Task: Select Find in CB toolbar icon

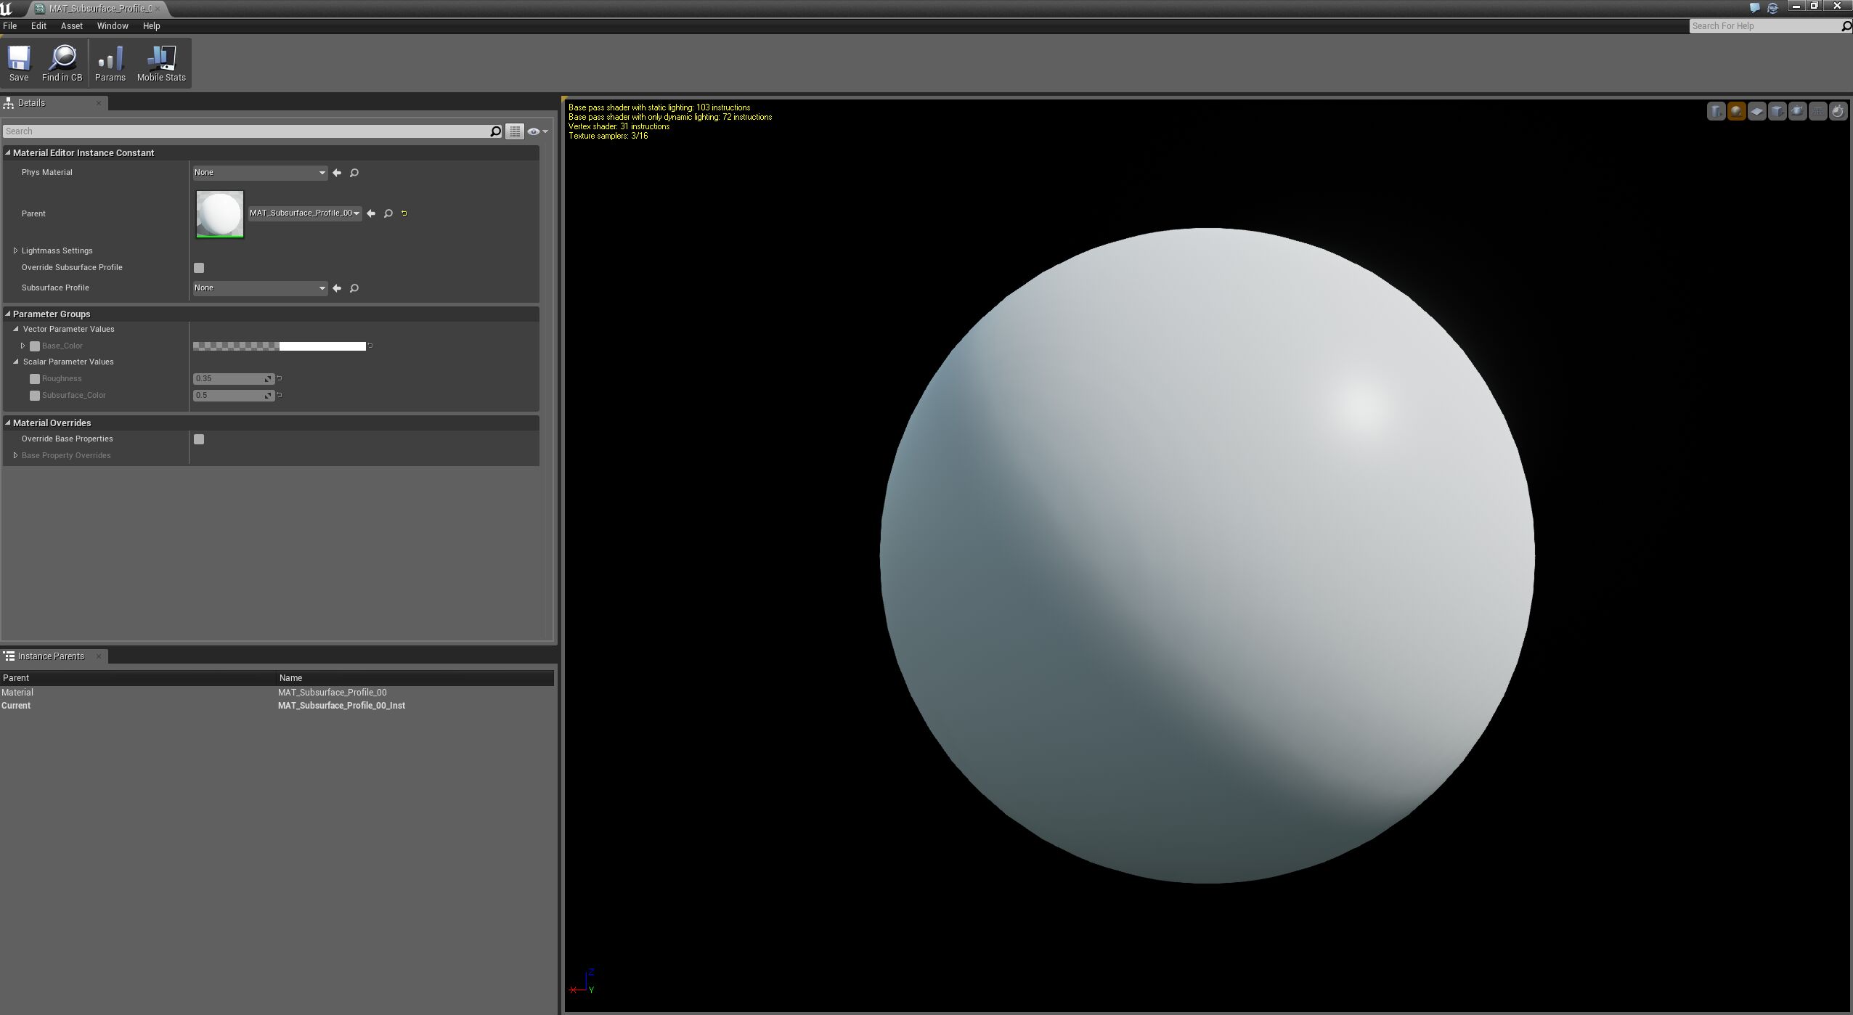Action: click(62, 62)
